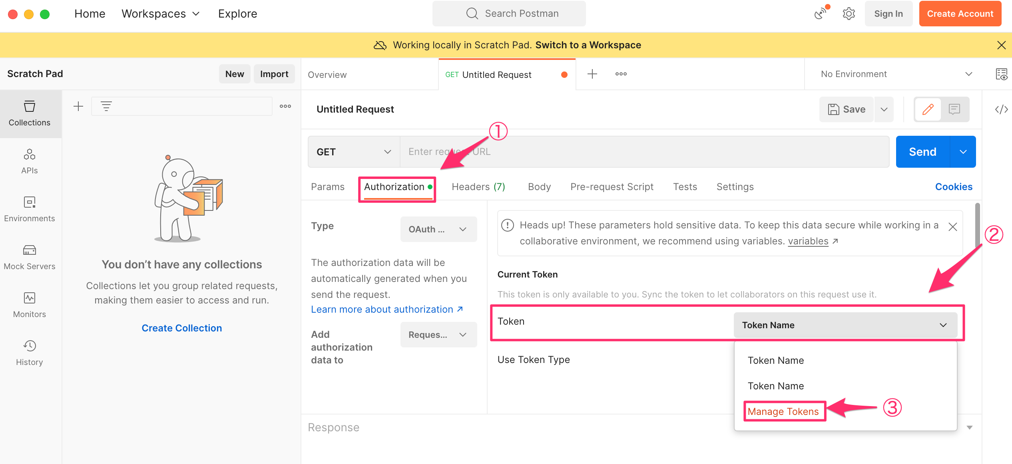Screen dimensions: 1012x464
Task: Switch to edit mode pencil icon
Action: coord(928,109)
